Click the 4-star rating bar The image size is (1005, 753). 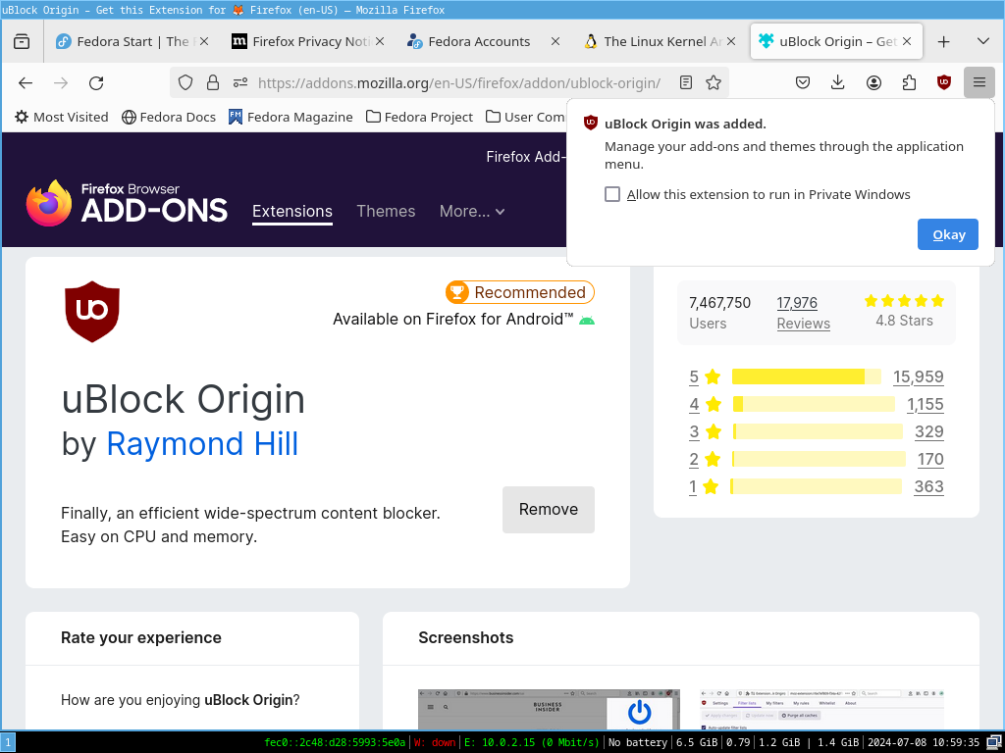(814, 404)
